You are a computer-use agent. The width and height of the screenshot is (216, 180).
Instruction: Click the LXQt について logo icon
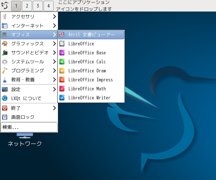(5, 98)
